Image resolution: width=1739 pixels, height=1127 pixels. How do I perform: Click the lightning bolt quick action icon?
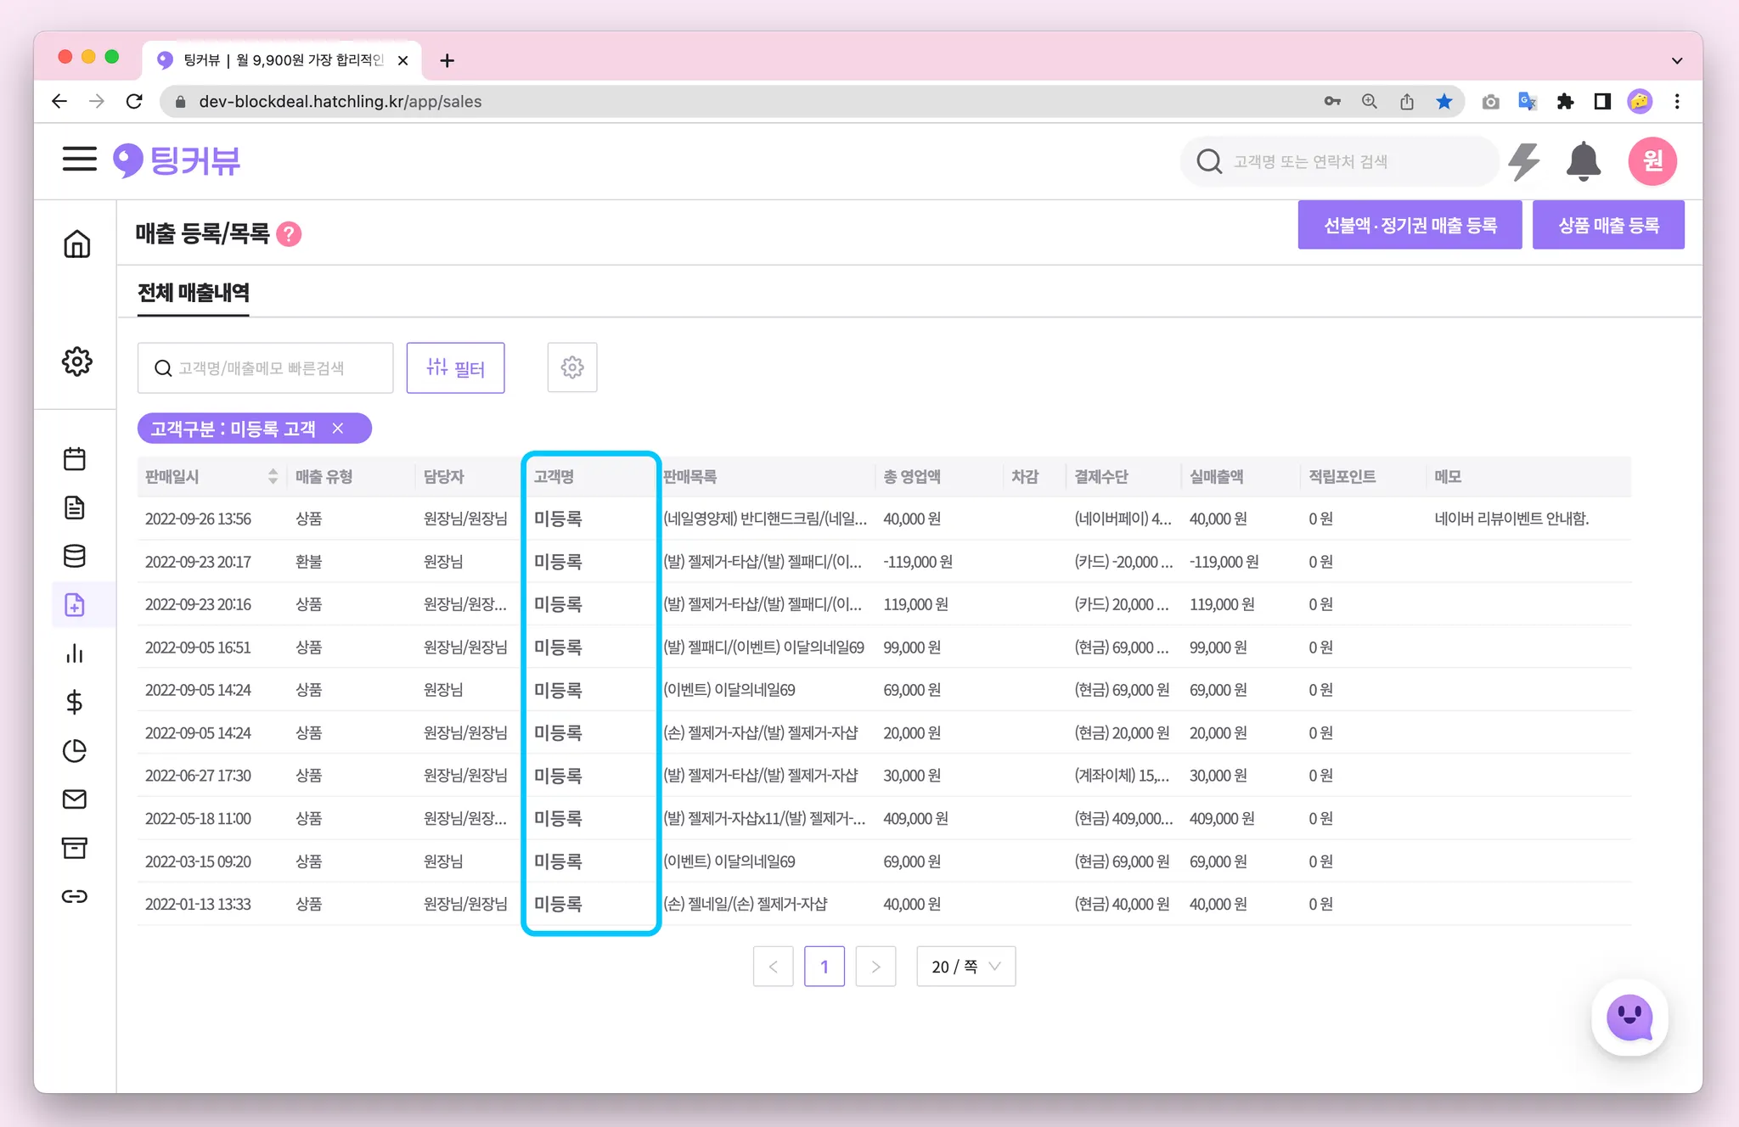[1524, 161]
